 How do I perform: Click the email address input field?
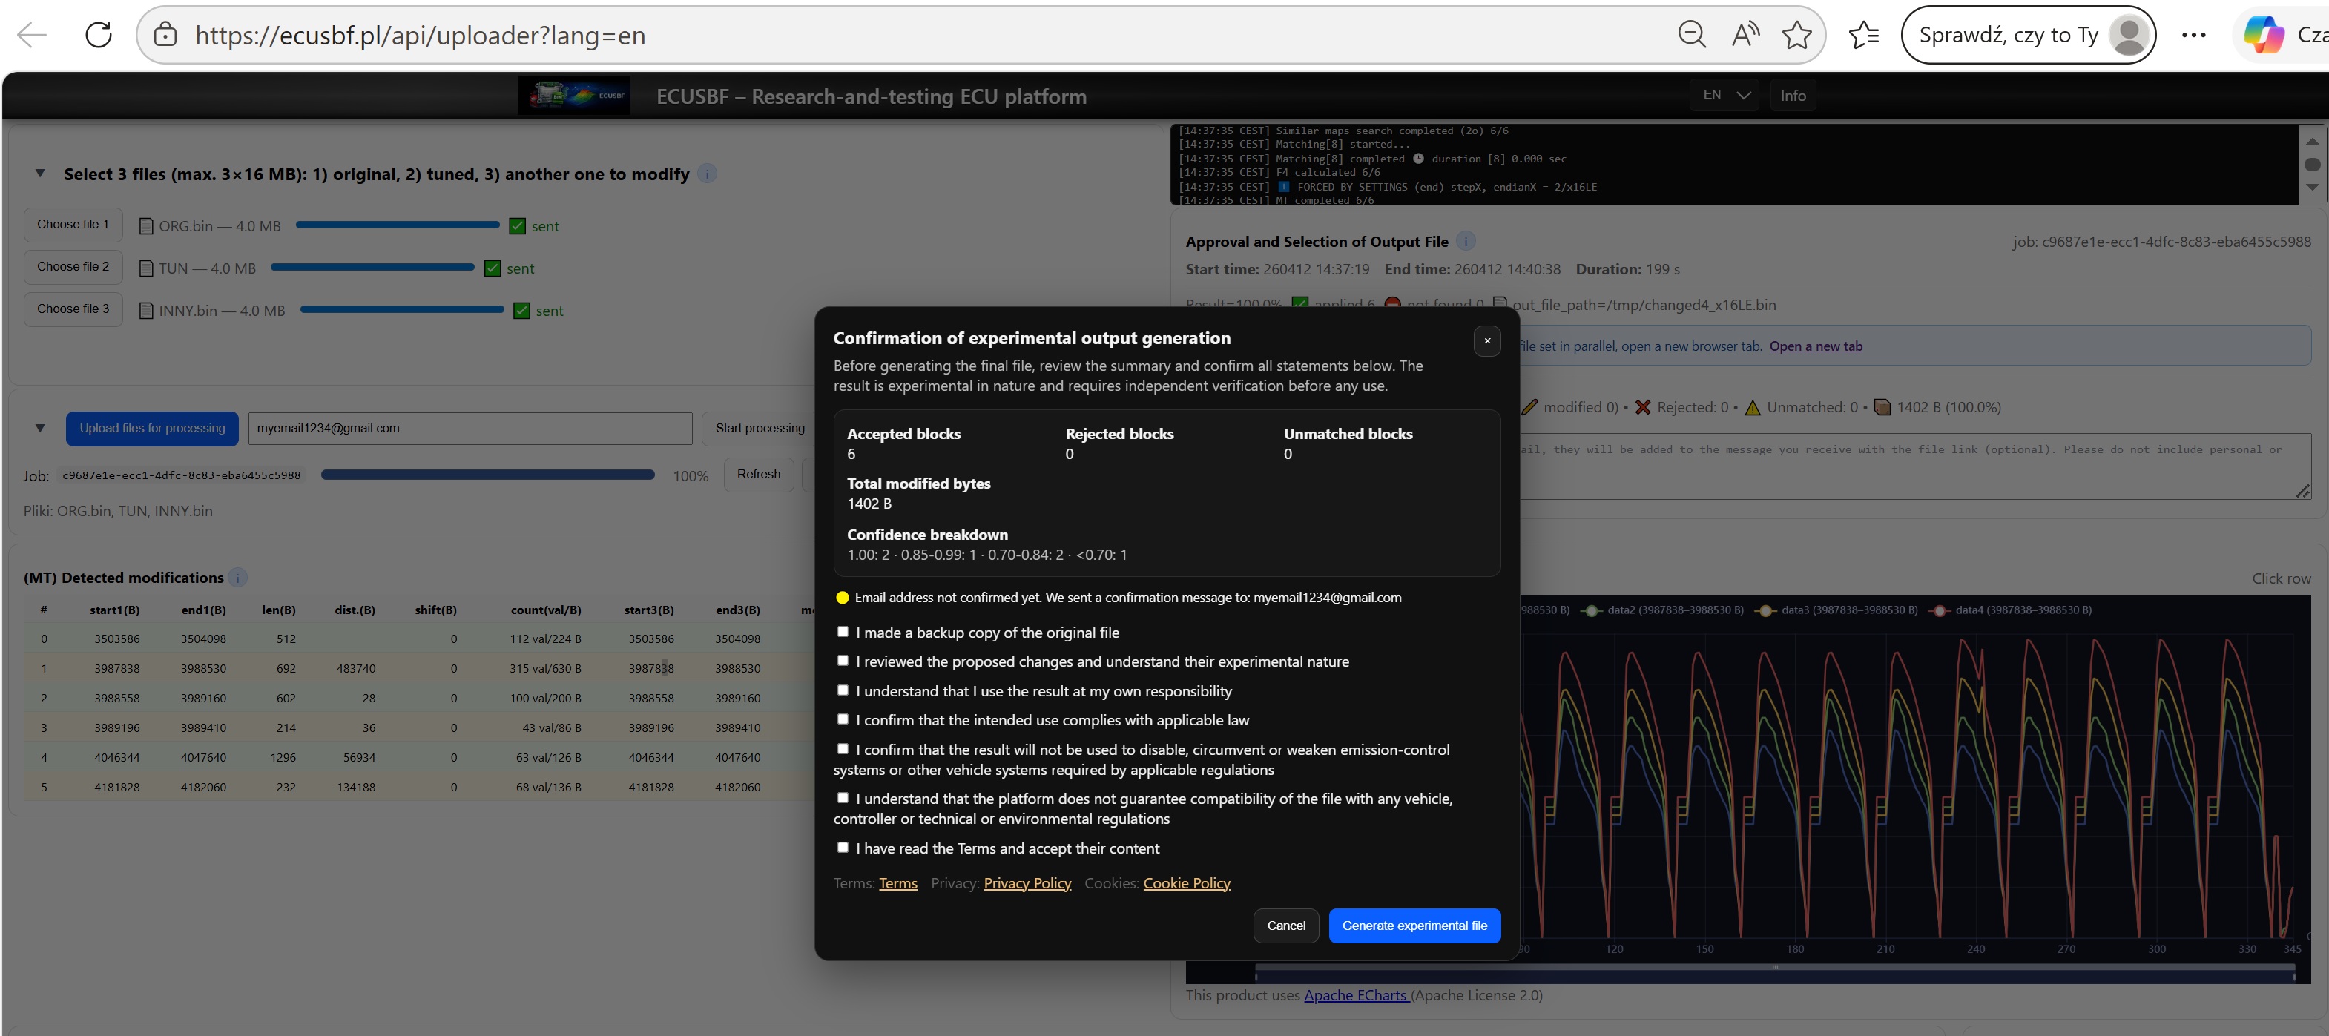[x=470, y=428]
